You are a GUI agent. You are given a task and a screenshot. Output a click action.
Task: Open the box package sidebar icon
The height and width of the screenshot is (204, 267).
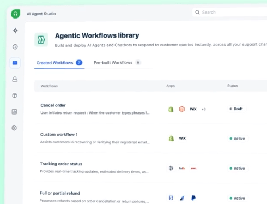pos(15,95)
